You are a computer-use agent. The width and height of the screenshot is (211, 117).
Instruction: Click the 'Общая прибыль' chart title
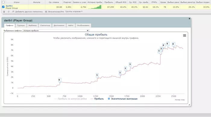(x=96, y=34)
